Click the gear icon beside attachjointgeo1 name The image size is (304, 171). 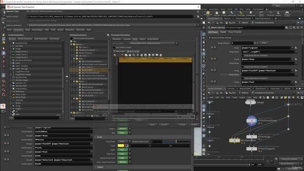[x=286, y=28]
